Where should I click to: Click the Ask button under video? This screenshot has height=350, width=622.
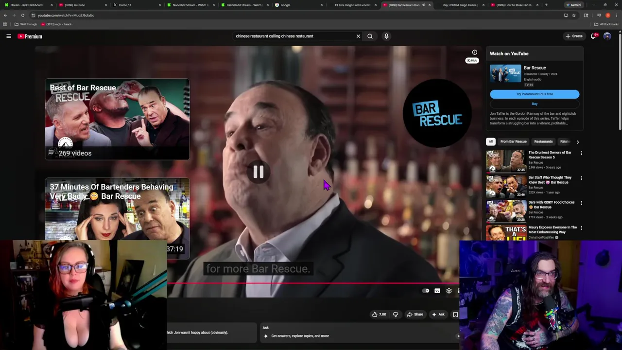click(438, 315)
